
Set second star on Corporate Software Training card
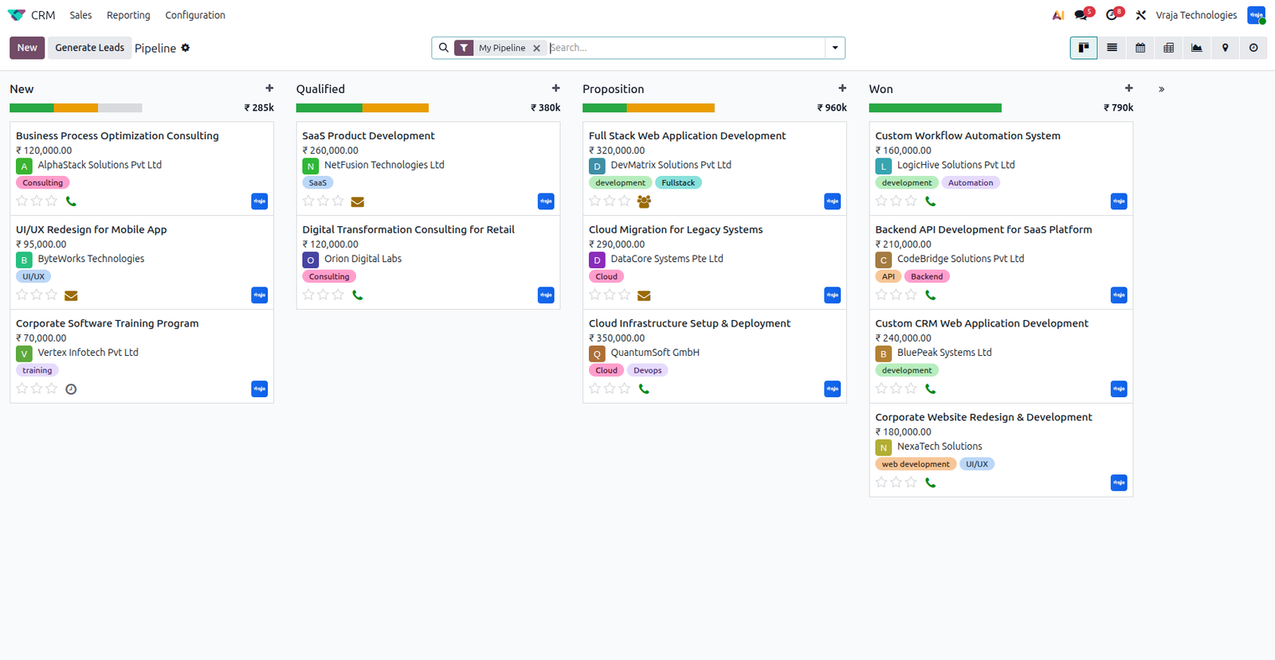click(37, 389)
